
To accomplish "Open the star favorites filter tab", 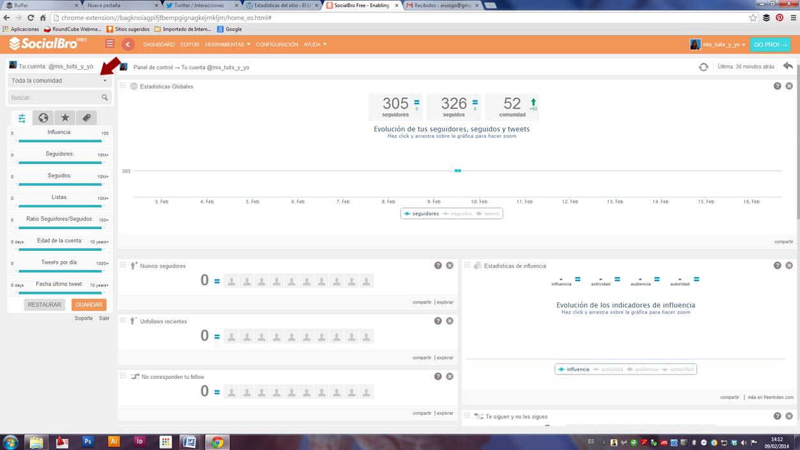I will pyautogui.click(x=65, y=118).
